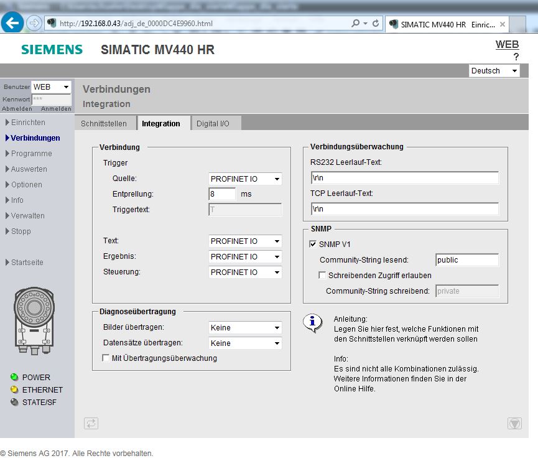Click the browser back arrow button

click(x=12, y=23)
